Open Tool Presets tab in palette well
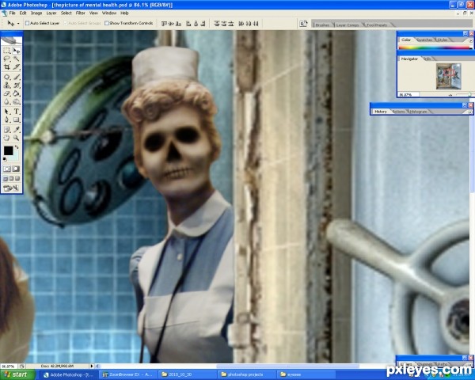Image resolution: width=475 pixels, height=380 pixels. tap(377, 25)
